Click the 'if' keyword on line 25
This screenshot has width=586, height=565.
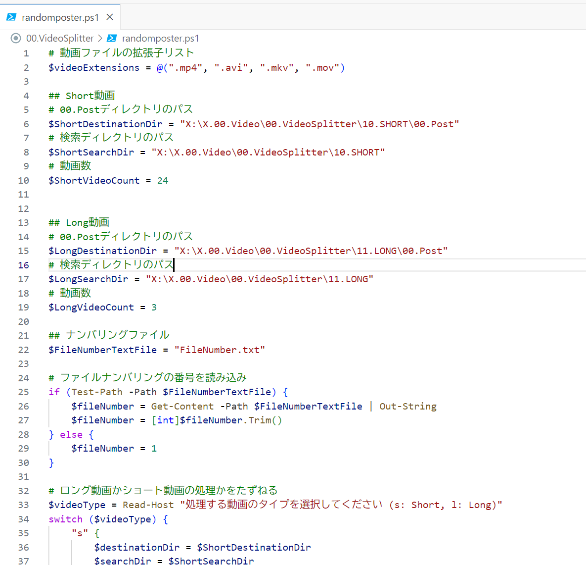[54, 392]
